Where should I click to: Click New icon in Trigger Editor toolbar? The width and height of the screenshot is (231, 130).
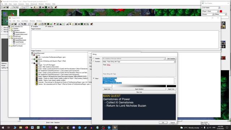coord(10,24)
